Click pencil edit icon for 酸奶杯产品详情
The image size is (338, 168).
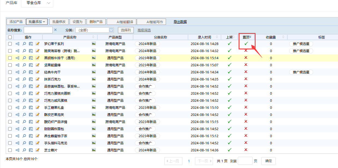tap(38, 122)
